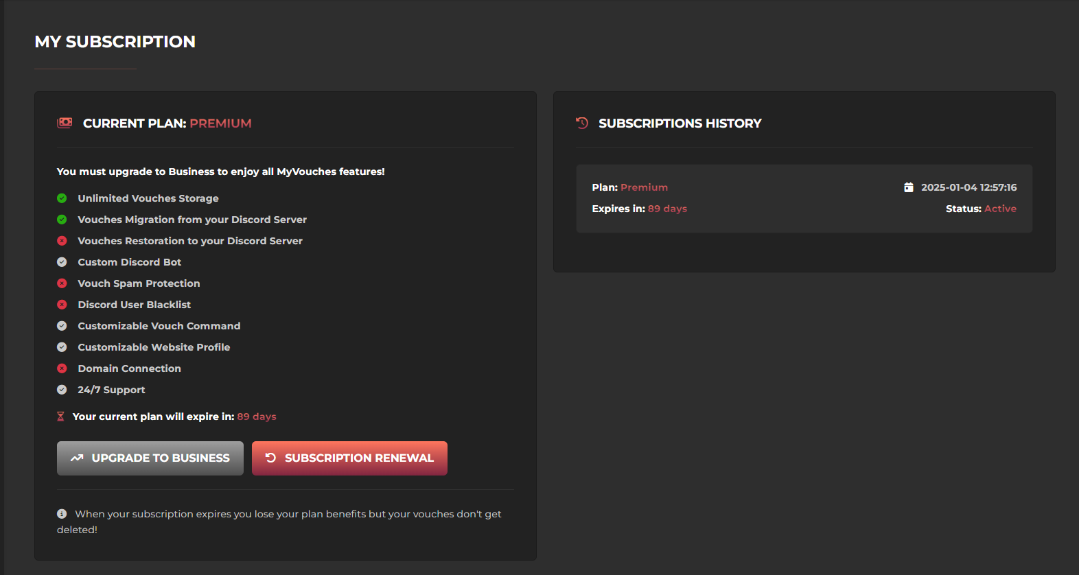Screen dimensions: 1079x575
Task: Click green check icon for Unlimited Vouches Storage
Action: (62, 198)
